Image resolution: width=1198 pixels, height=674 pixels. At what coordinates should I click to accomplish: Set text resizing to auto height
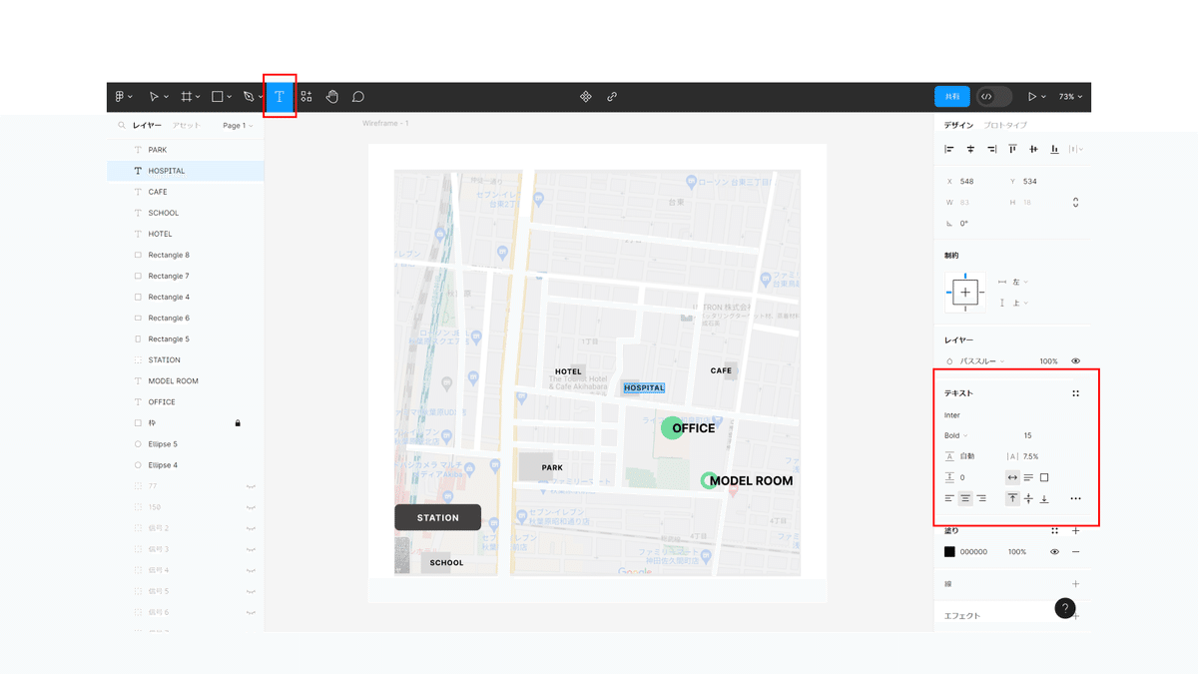point(1028,477)
